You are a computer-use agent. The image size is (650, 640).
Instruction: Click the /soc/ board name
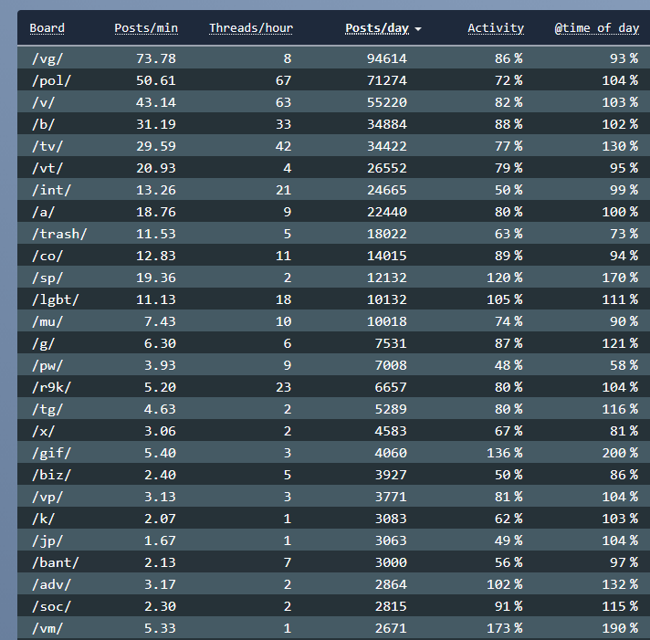pos(51,607)
